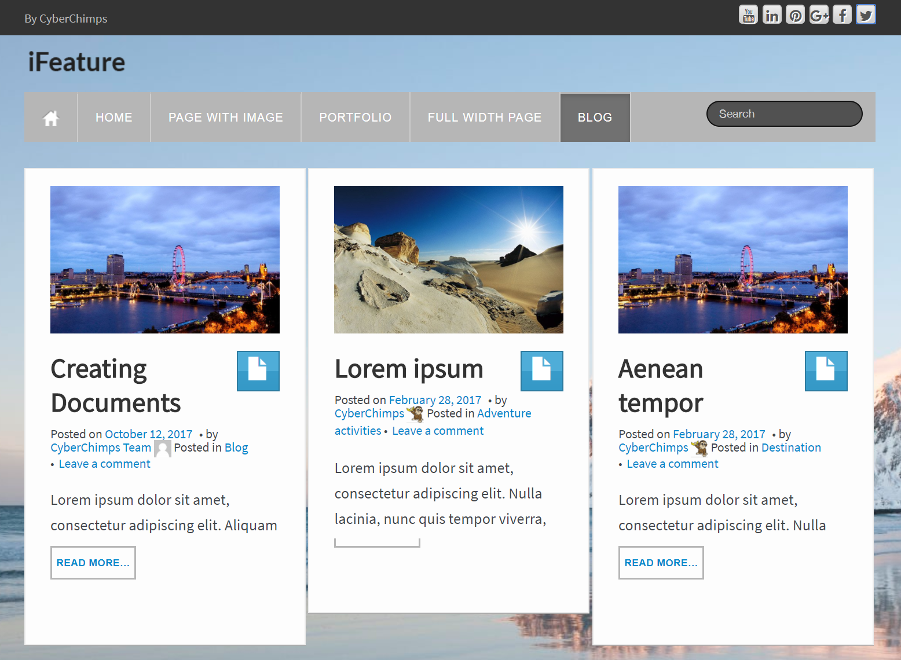Screen dimensions: 901x660
Task: Open FULL WIDTH PAGE menu item
Action: pyautogui.click(x=485, y=118)
